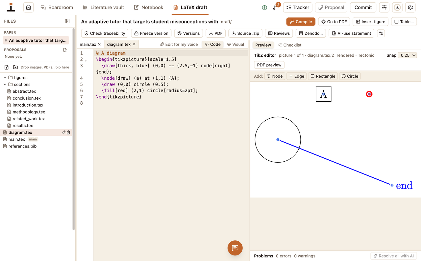Switch to the Boardroom tab
Viewport: 421px width, 261px height.
[x=57, y=7]
